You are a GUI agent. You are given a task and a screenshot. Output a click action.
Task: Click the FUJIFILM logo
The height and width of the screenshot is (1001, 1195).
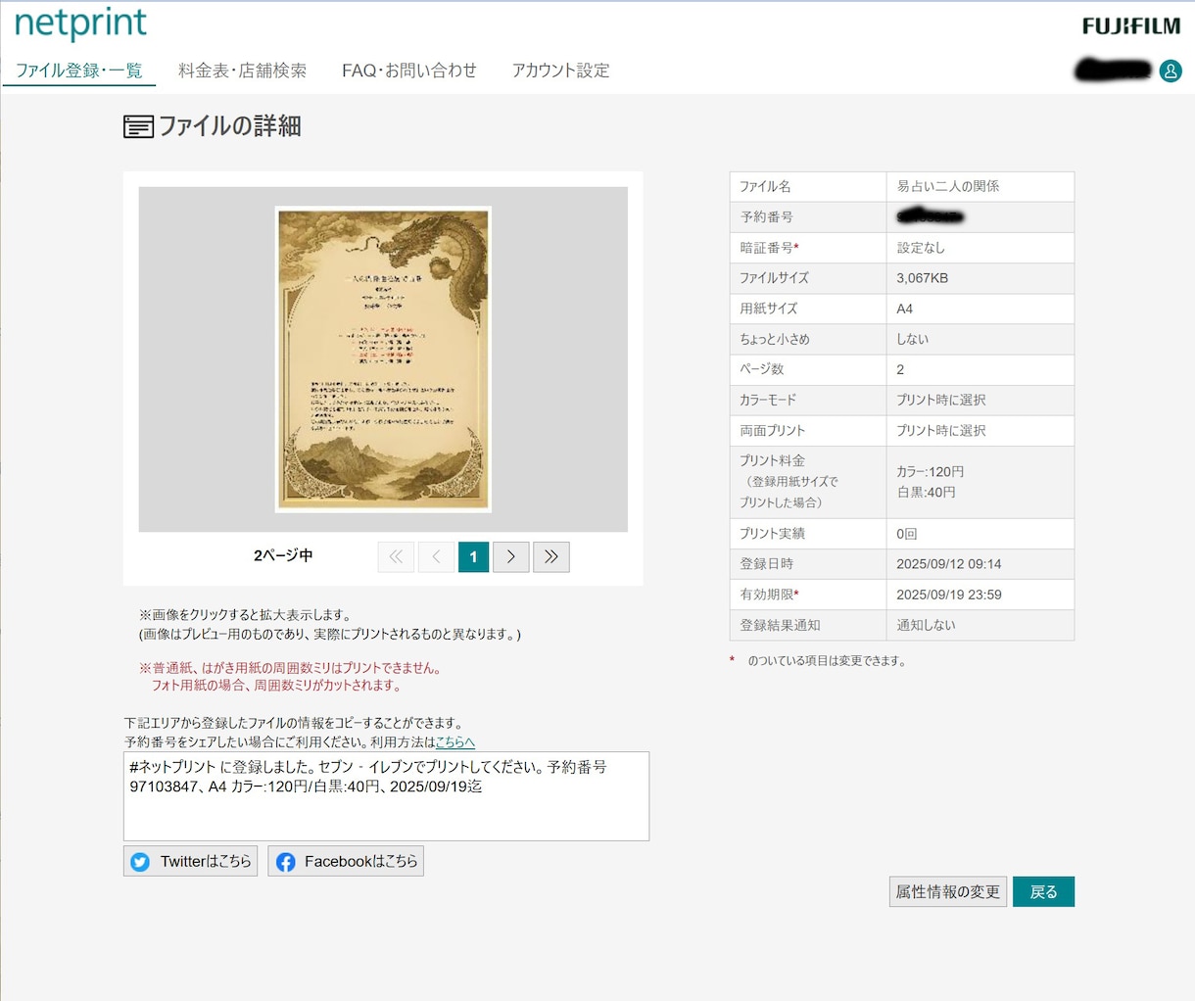[x=1131, y=26]
